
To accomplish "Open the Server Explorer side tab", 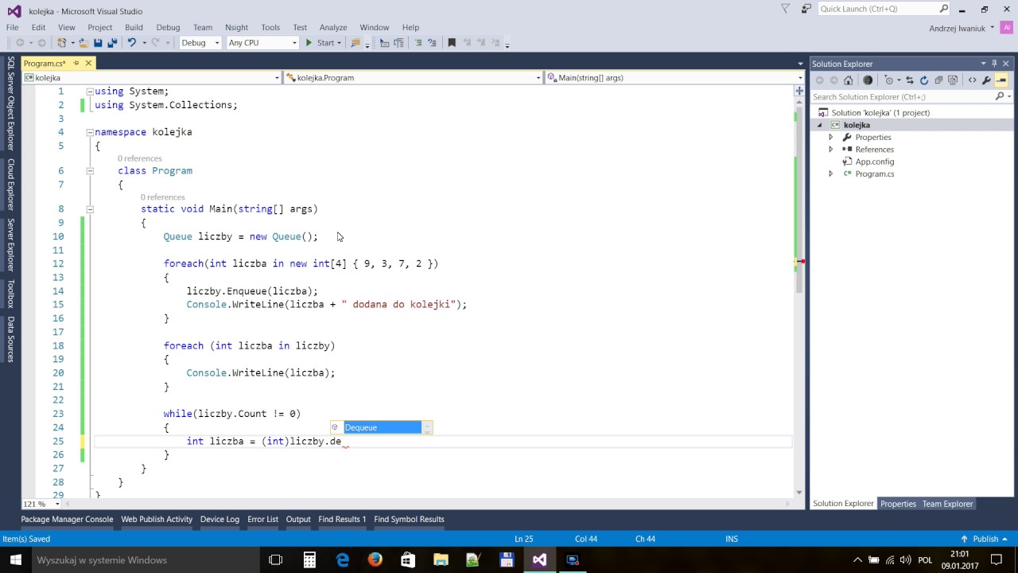I will click(x=11, y=245).
